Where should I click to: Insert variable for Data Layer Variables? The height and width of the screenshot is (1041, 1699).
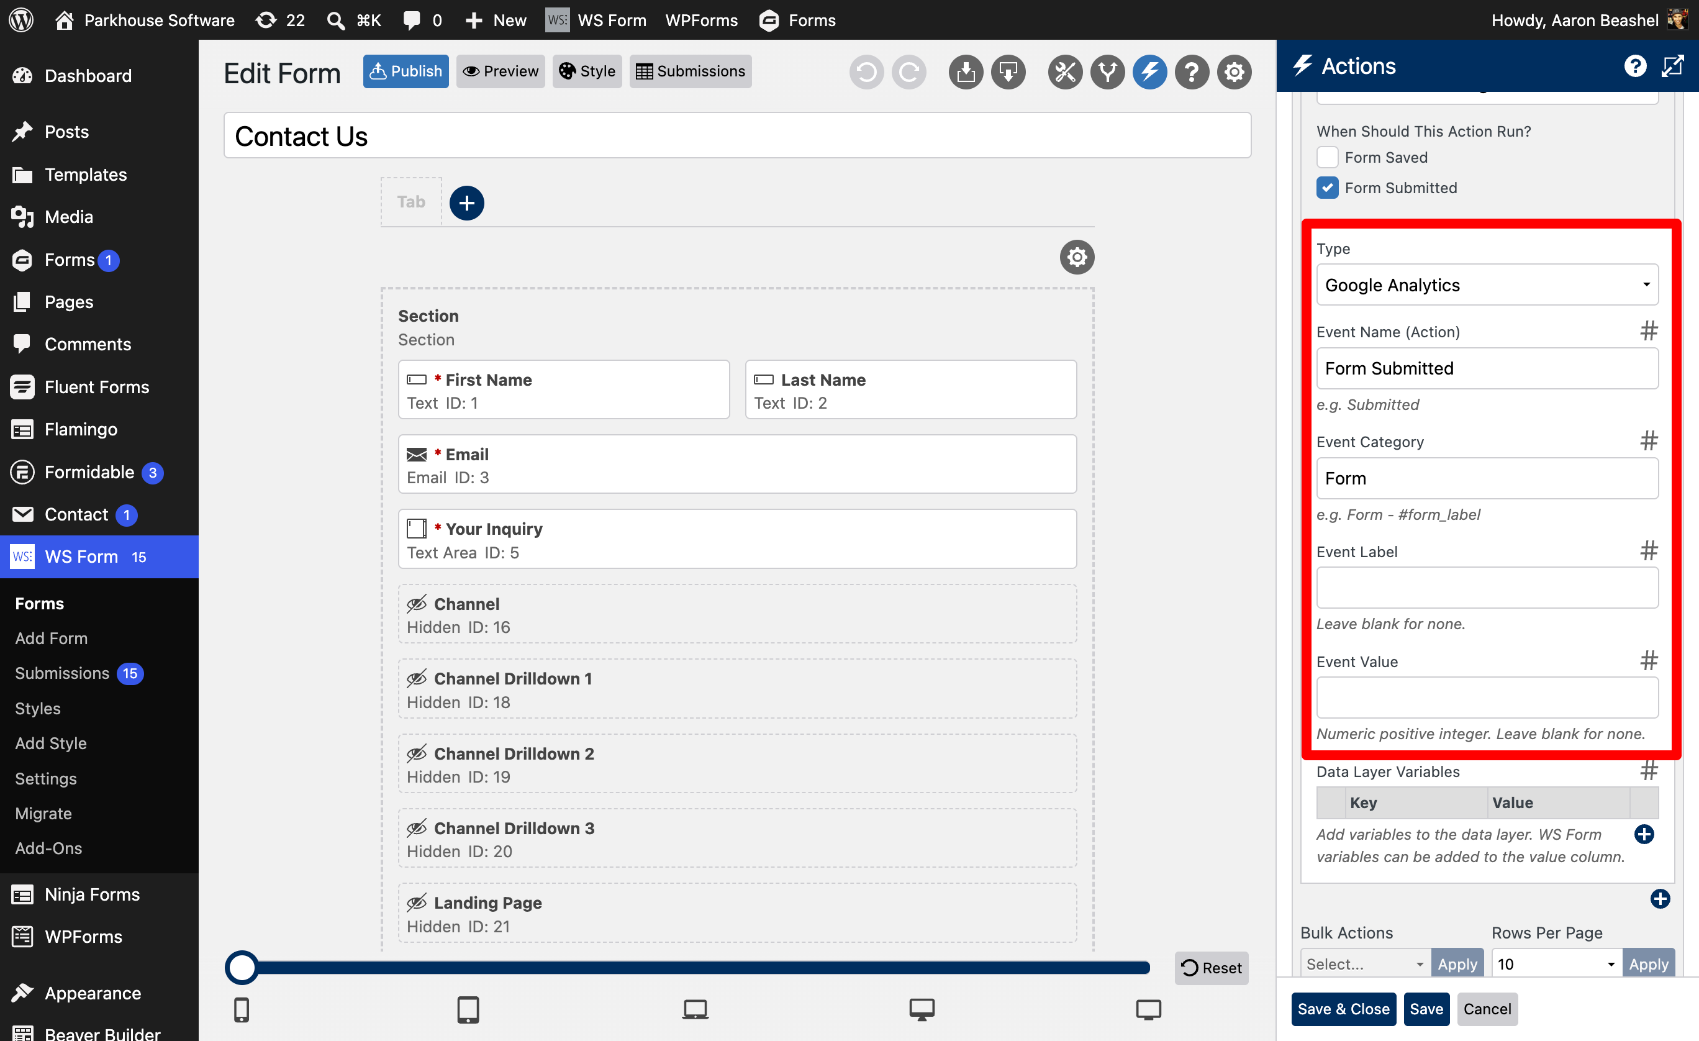[x=1649, y=771]
